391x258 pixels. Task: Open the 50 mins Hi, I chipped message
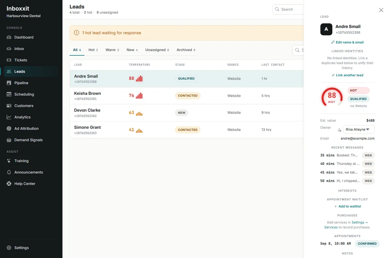coord(347,181)
